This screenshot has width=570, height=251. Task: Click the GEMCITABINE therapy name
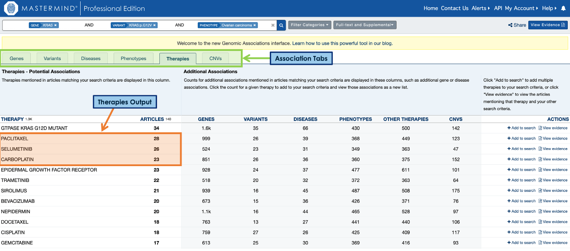click(x=17, y=243)
